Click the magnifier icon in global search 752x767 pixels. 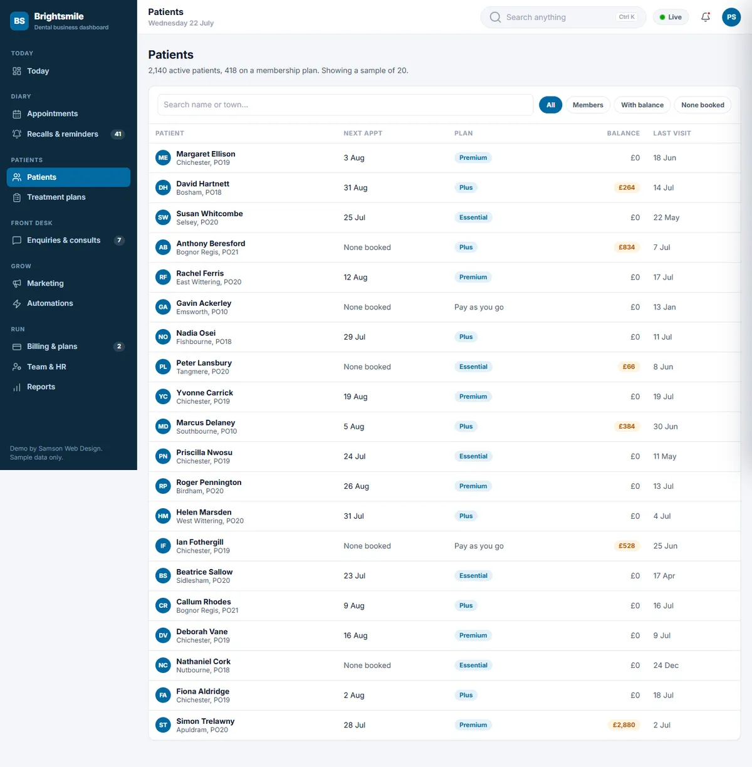(x=495, y=18)
